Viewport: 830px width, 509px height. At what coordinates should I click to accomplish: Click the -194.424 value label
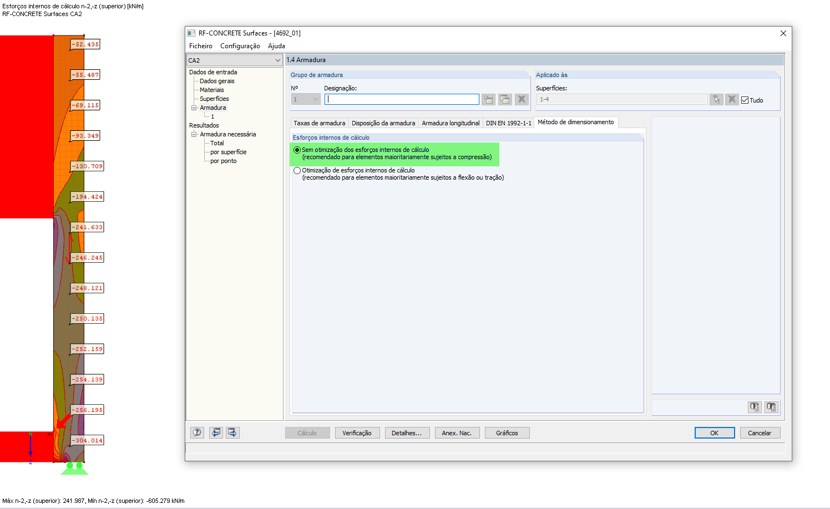pos(87,197)
